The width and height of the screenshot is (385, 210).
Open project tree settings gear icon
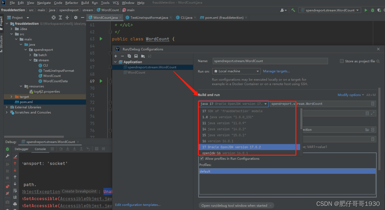(x=76, y=17)
